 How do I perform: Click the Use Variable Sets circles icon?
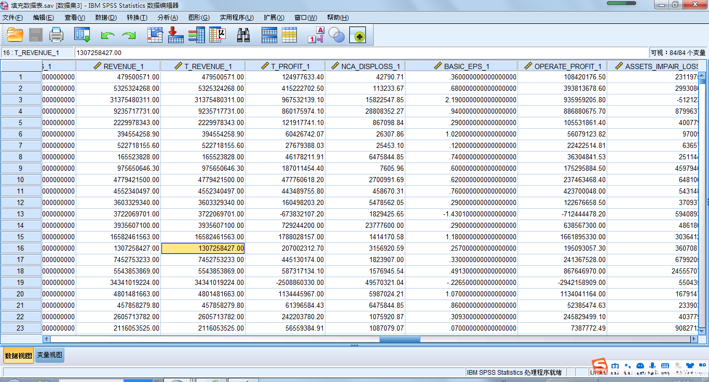tap(337, 35)
